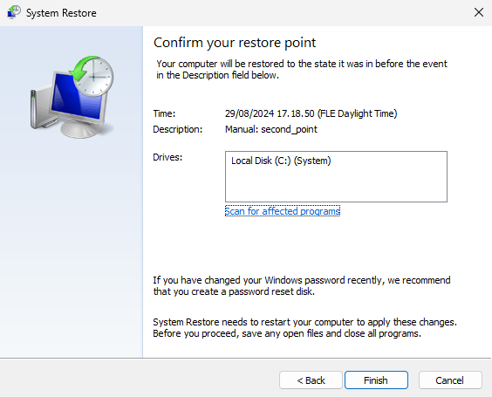The width and height of the screenshot is (492, 397).
Task: Click the Manual: second_point description text
Action: tap(271, 129)
